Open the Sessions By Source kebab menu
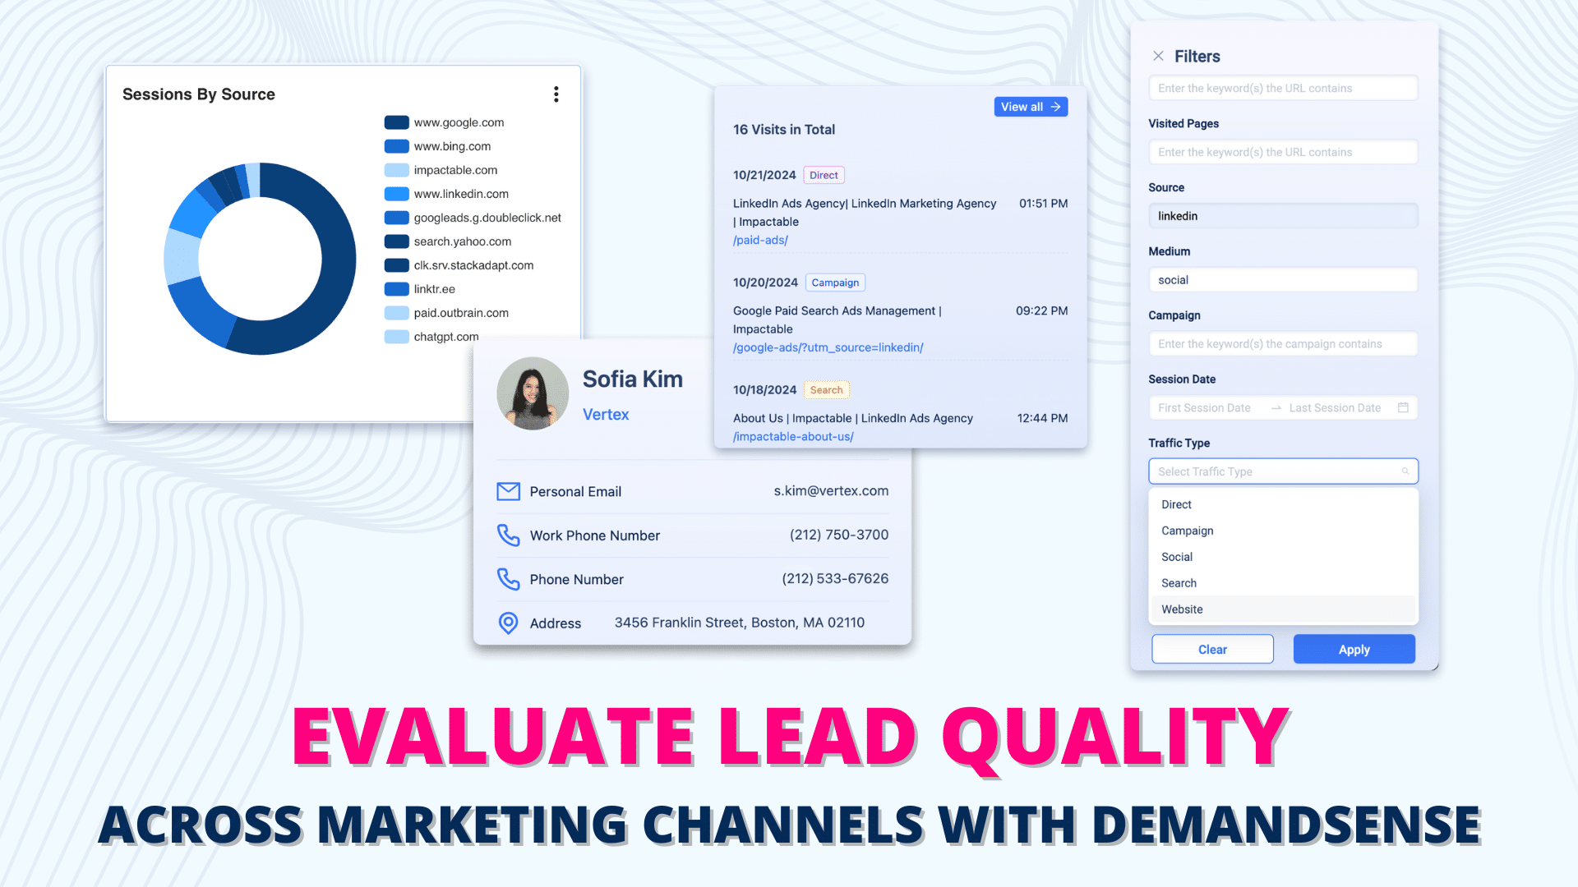The height and width of the screenshot is (887, 1578). [x=556, y=94]
